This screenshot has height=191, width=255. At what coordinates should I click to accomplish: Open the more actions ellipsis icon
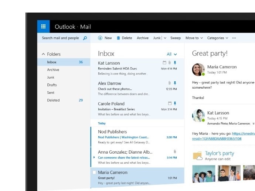[x=234, y=38]
